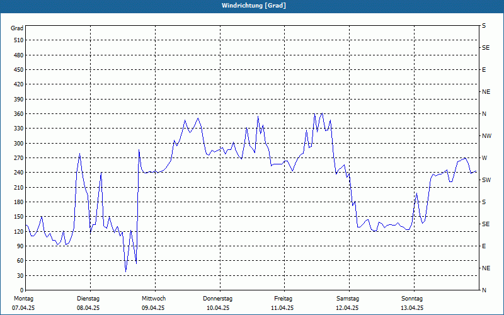
Task: Click the date 11.04.25
Action: pos(282,308)
